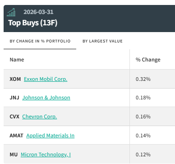This screenshot has height=164, width=175.
Task: Click the 2026-03-31 date label
Action: pos(38,12)
